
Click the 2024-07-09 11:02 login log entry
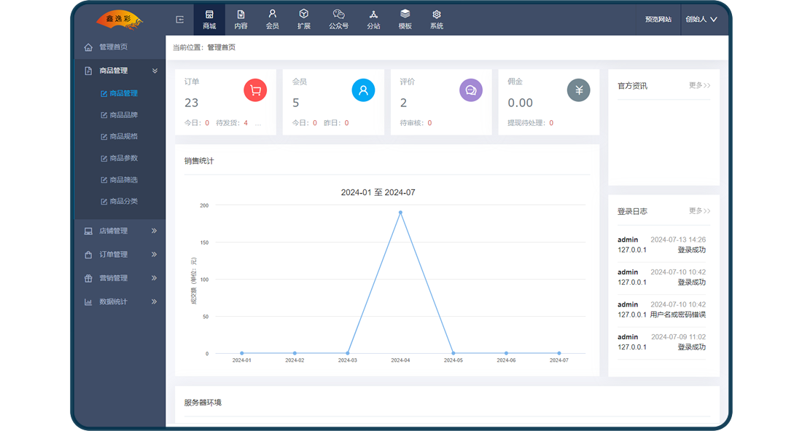click(x=662, y=342)
